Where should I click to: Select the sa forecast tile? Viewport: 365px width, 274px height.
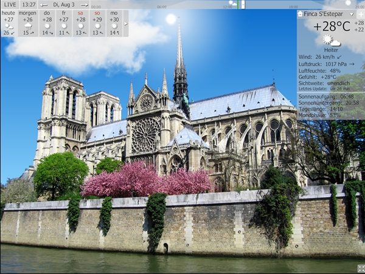coord(80,23)
